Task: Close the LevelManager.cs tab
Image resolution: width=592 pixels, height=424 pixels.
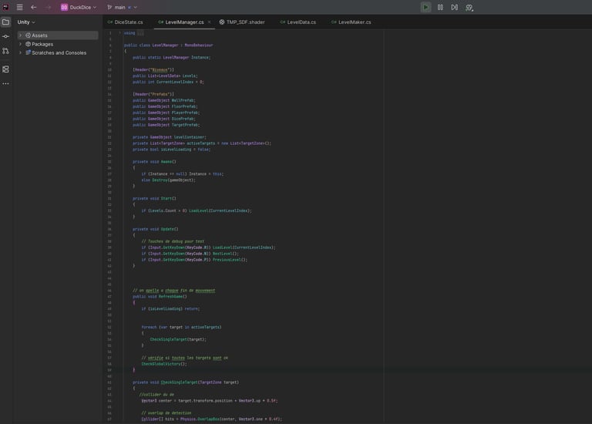Action: (x=209, y=22)
